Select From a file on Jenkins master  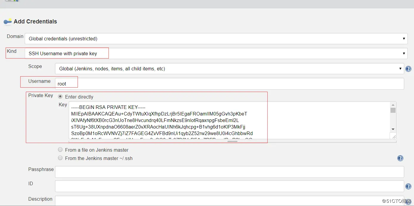click(60, 150)
